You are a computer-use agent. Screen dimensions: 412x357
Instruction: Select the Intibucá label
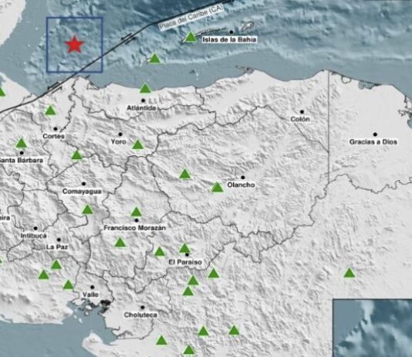pos(34,236)
